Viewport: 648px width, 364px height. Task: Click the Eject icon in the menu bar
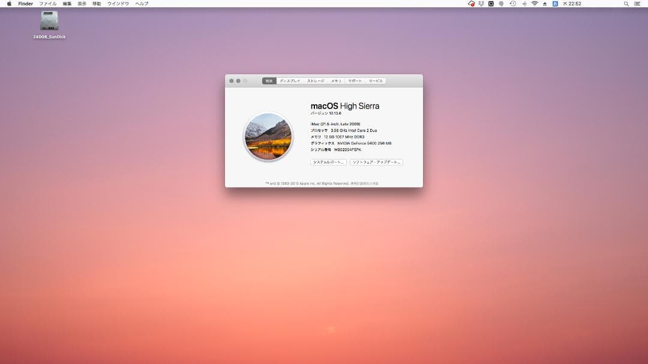[x=545, y=4]
